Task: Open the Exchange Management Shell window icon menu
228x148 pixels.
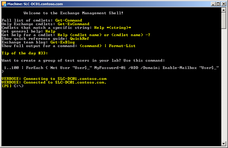Action: (x=4, y=4)
